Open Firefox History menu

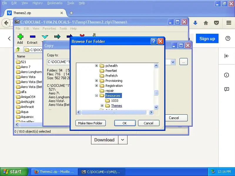[38, 3]
